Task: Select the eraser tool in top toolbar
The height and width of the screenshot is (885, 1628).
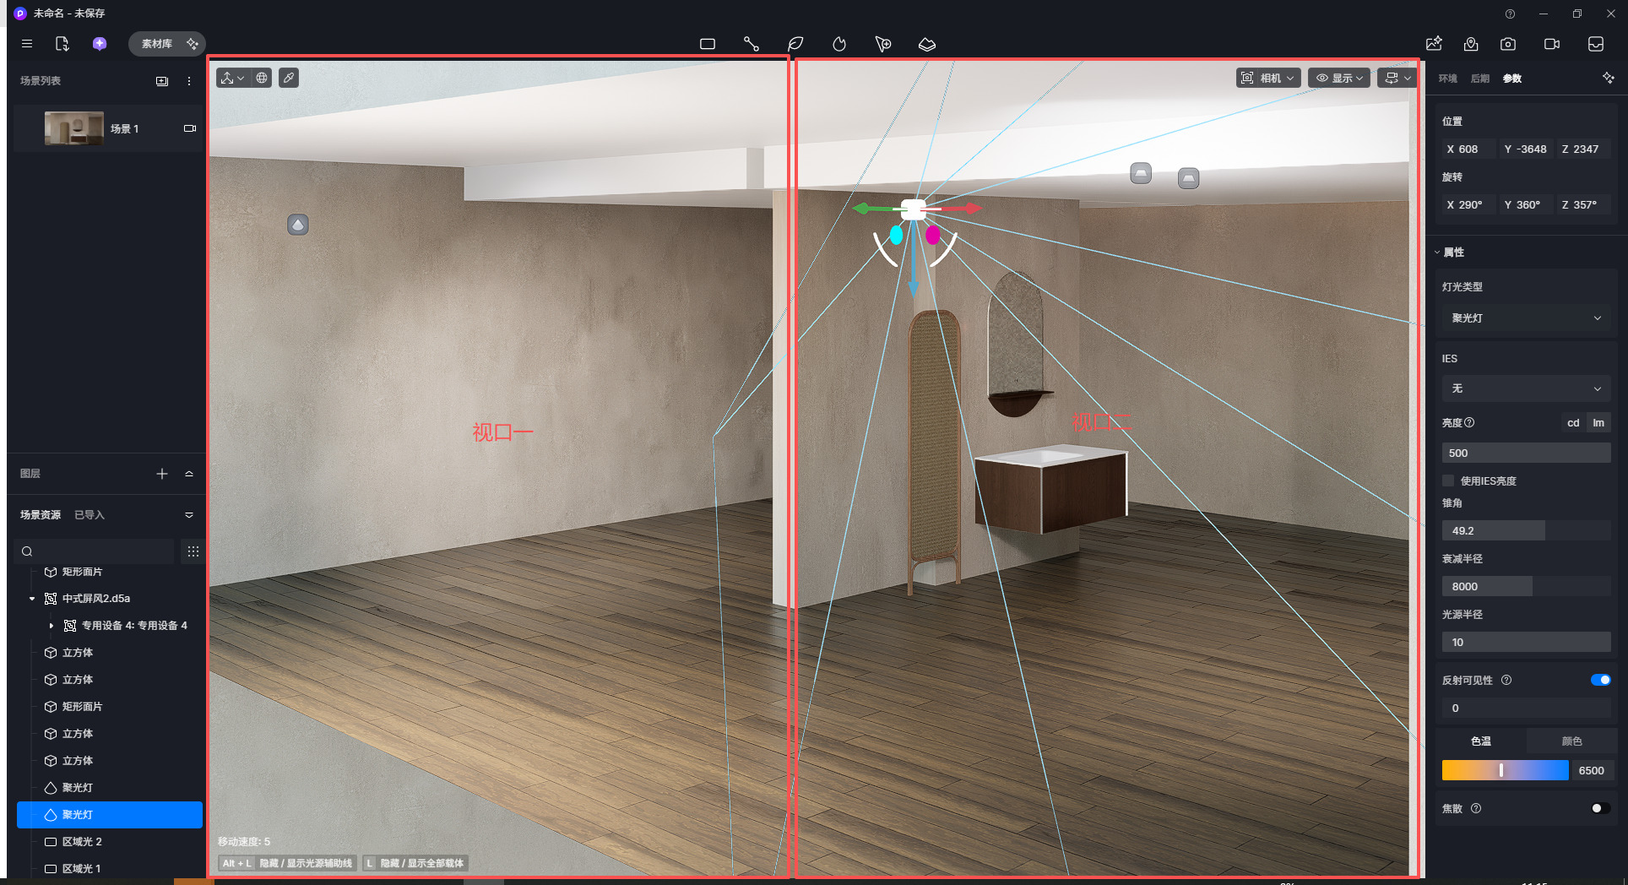Action: coord(926,44)
